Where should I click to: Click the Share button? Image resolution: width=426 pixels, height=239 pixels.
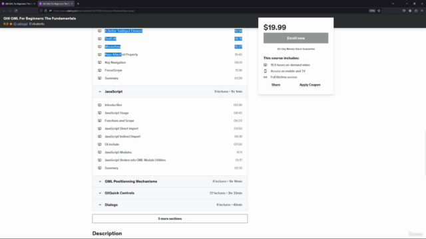276,85
